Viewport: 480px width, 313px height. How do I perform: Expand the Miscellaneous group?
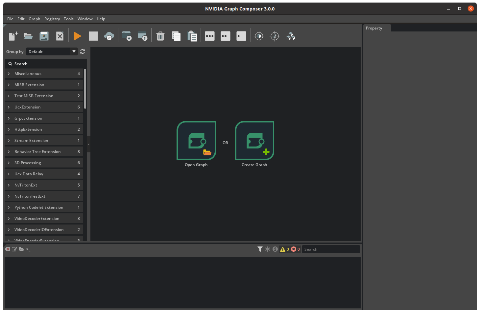tap(9, 74)
